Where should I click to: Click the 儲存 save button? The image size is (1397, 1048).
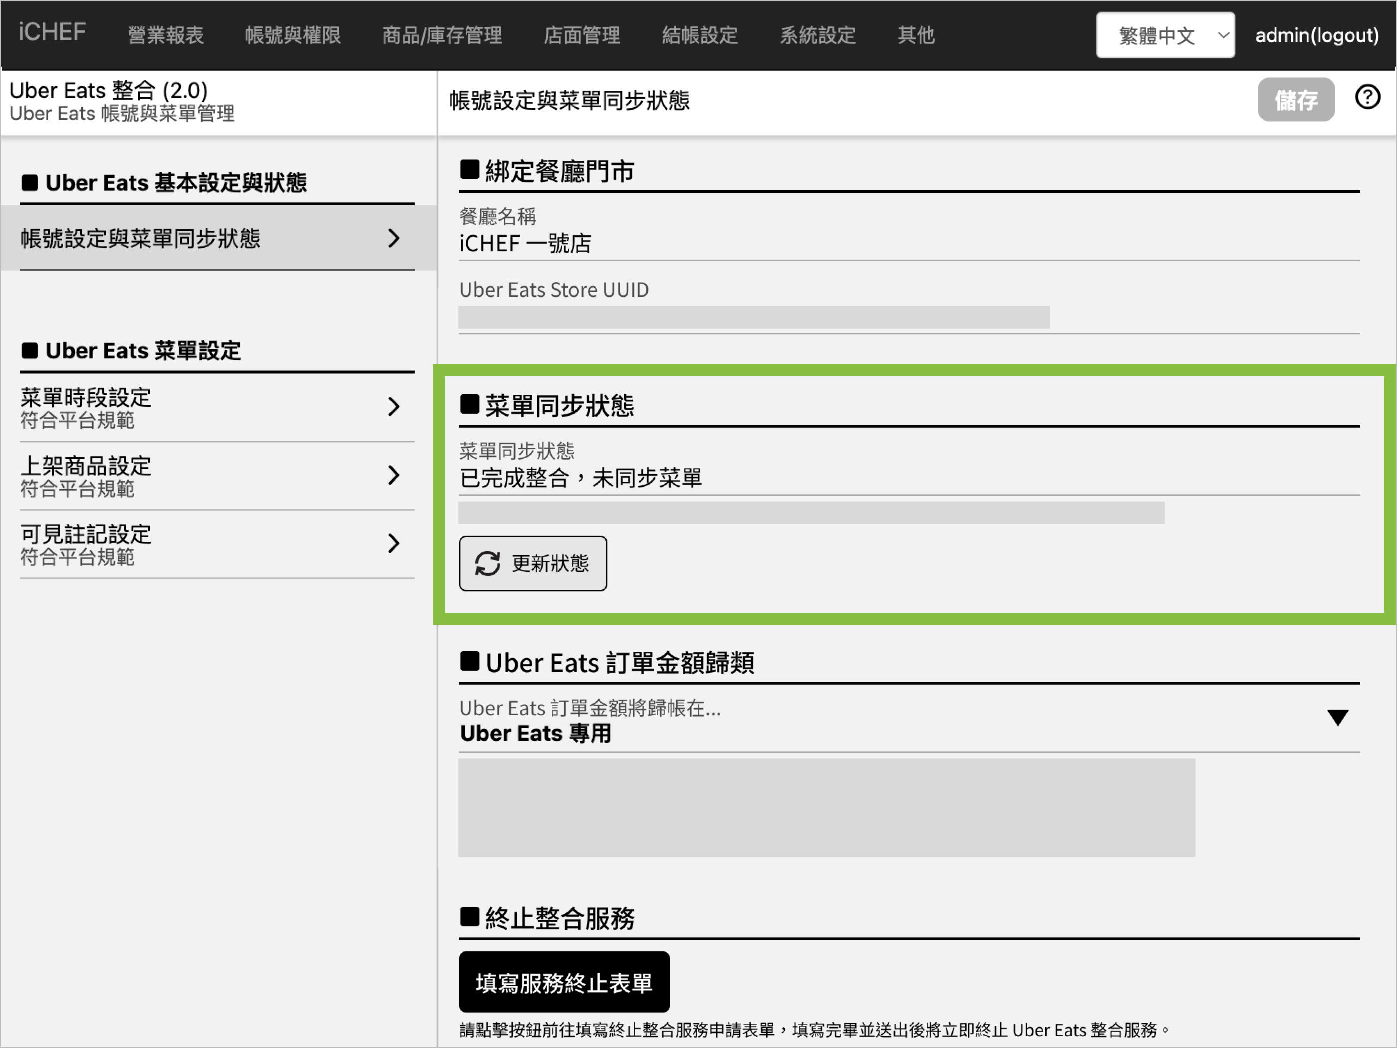tap(1296, 99)
